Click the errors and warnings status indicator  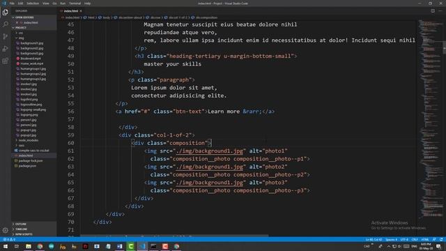coord(9,239)
